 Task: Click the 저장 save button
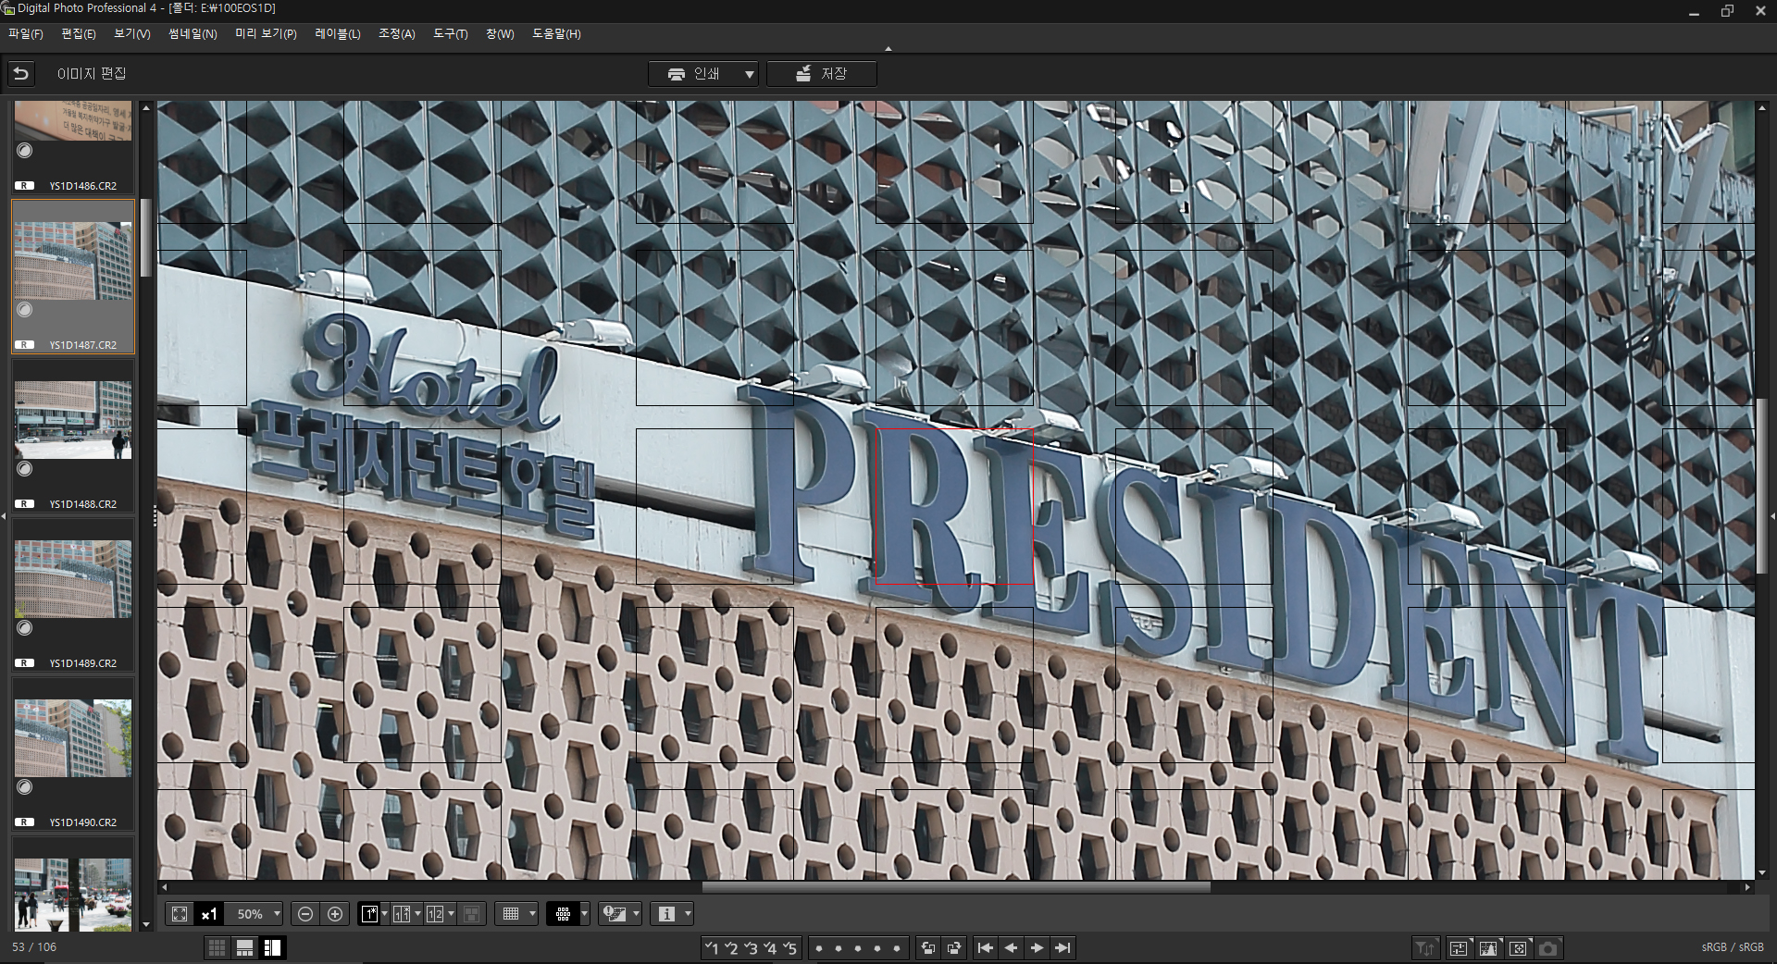[x=822, y=74]
